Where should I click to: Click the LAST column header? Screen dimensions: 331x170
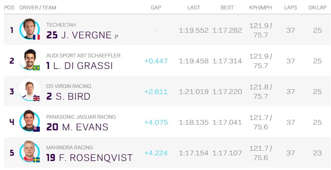tap(194, 7)
